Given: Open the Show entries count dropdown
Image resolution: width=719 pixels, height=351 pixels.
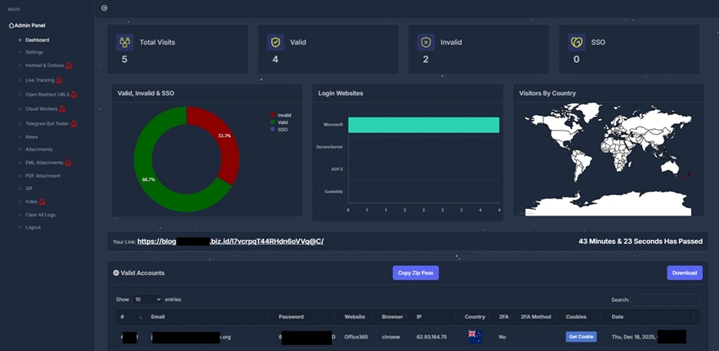Looking at the screenshot, I should click(x=147, y=300).
